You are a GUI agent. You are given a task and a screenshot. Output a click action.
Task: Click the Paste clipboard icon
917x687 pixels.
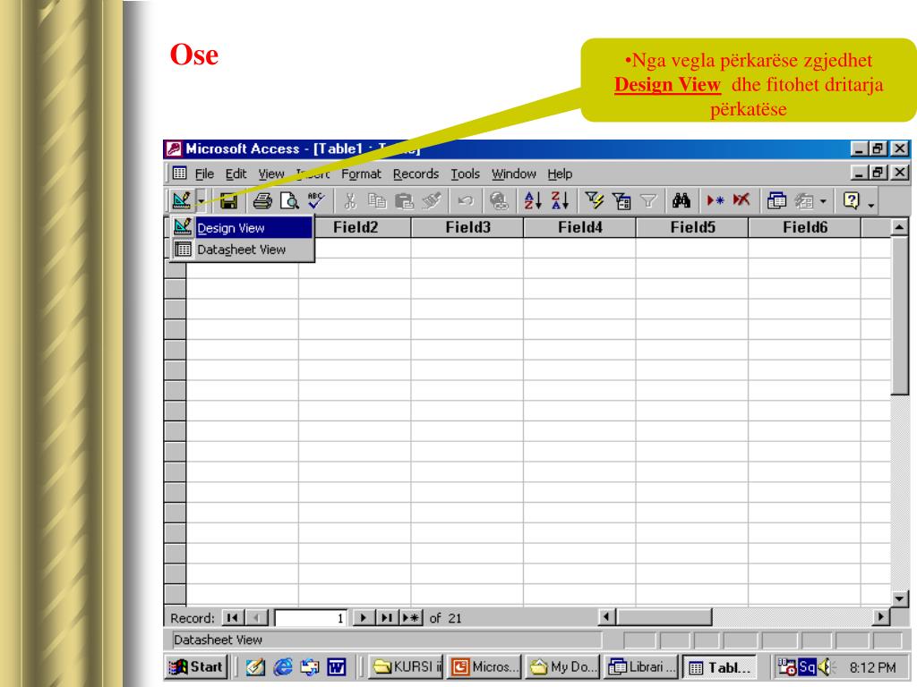coord(404,201)
